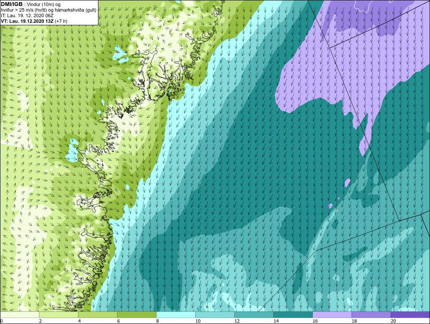Click the darkest purple swatch above 20 m/s

point(410,315)
